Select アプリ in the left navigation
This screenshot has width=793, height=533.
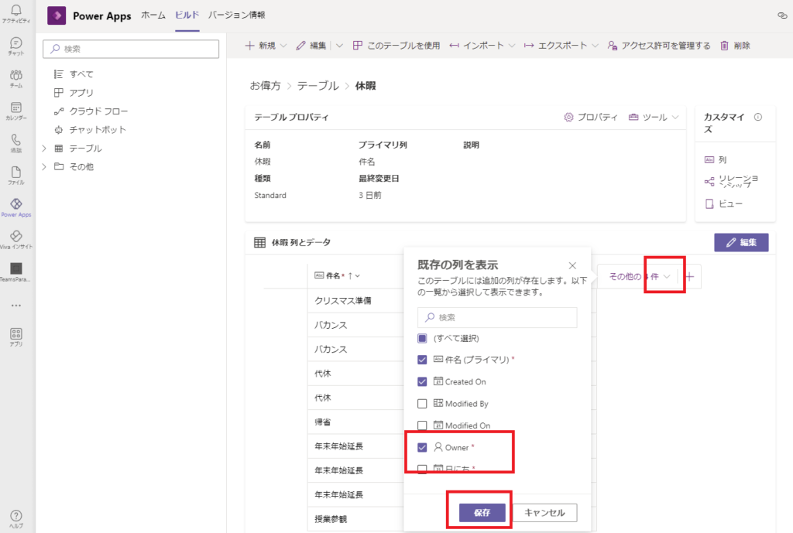tap(81, 93)
